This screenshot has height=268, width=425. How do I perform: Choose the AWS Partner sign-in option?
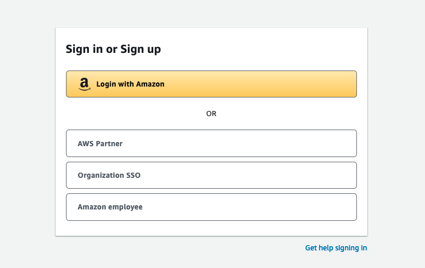(x=211, y=143)
